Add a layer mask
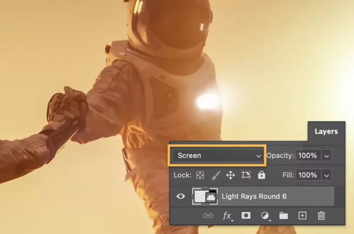Screen dimensions: 354x234 click(246, 215)
